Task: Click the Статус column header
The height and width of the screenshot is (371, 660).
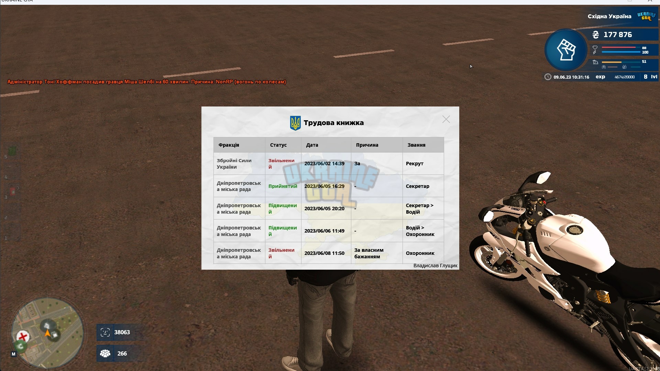Action: pyautogui.click(x=283, y=145)
